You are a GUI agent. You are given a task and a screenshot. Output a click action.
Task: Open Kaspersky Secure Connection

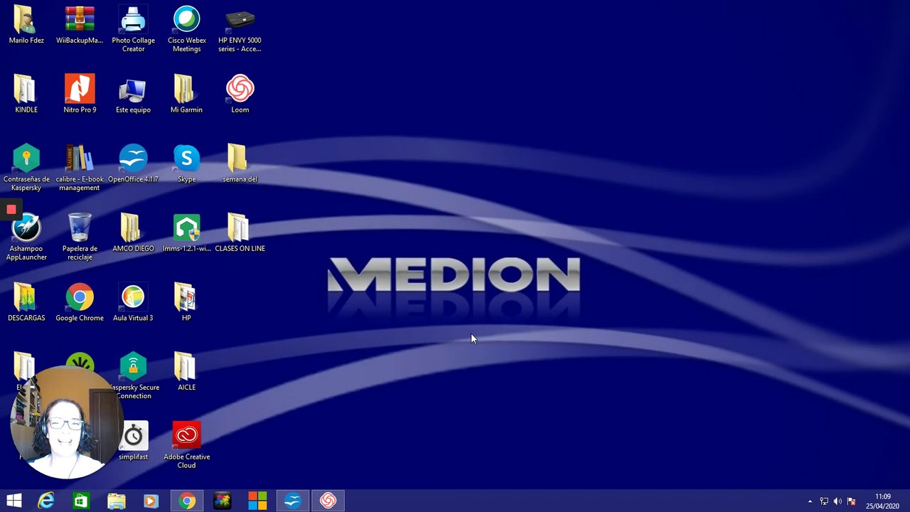pyautogui.click(x=134, y=375)
